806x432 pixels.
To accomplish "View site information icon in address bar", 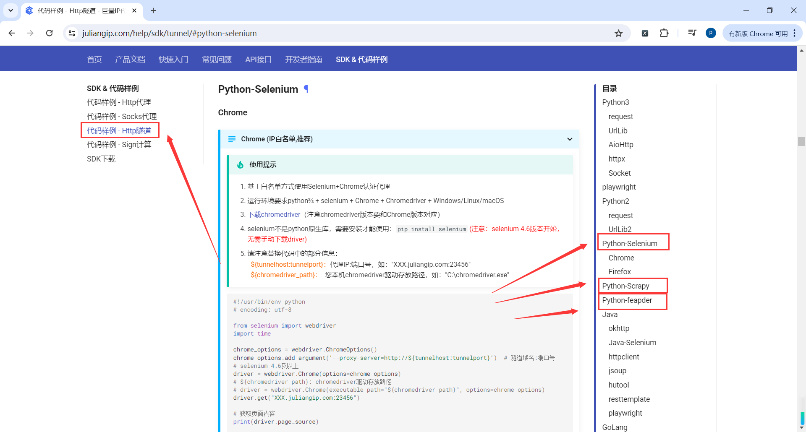I will (72, 33).
